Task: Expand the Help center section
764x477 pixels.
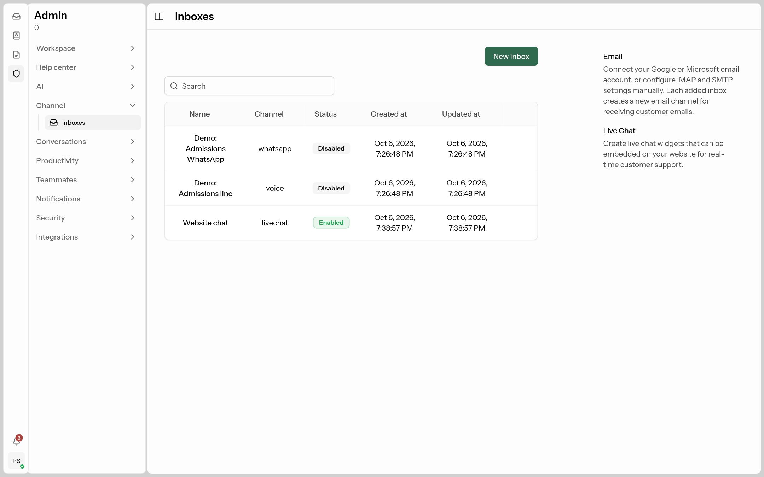Action: (x=85, y=67)
